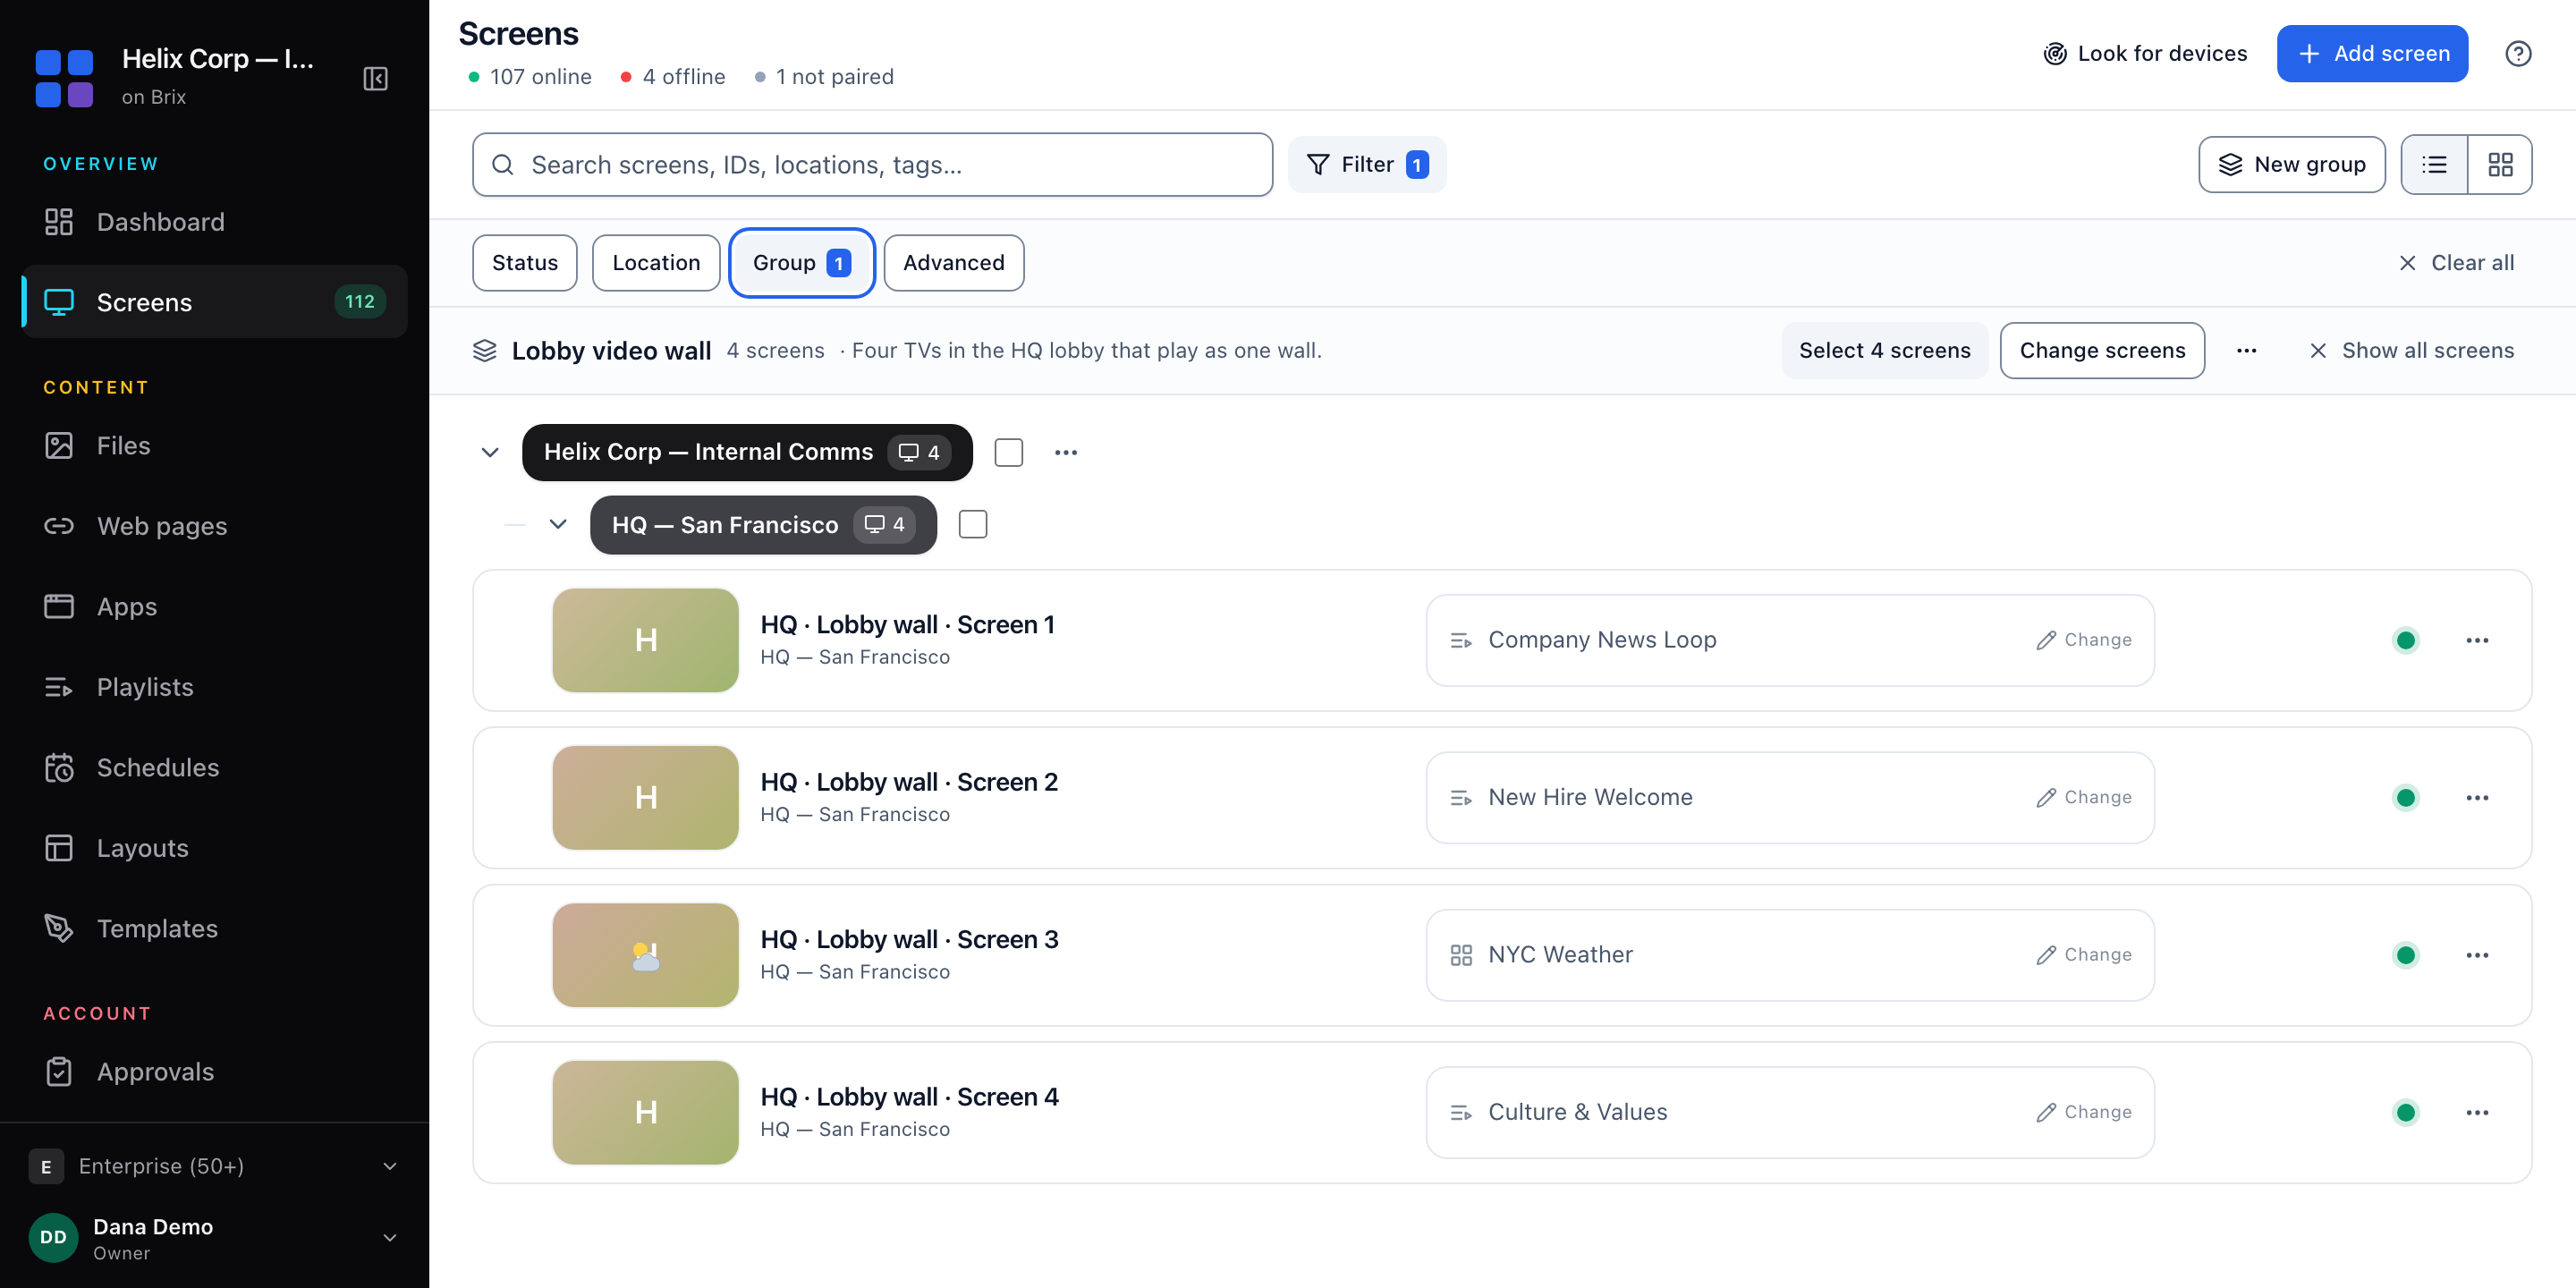Click the Add screen button

click(x=2372, y=54)
